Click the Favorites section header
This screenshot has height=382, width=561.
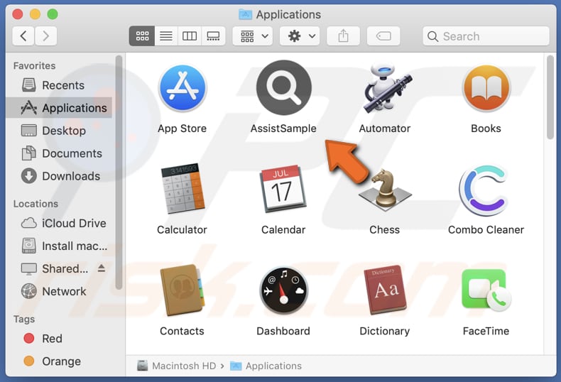(x=34, y=66)
